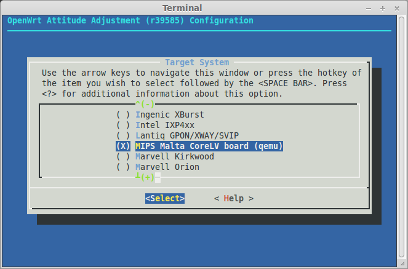The image size is (408, 269).
Task: Click the MIPS Malta CoreLV board label
Action: [x=209, y=146]
